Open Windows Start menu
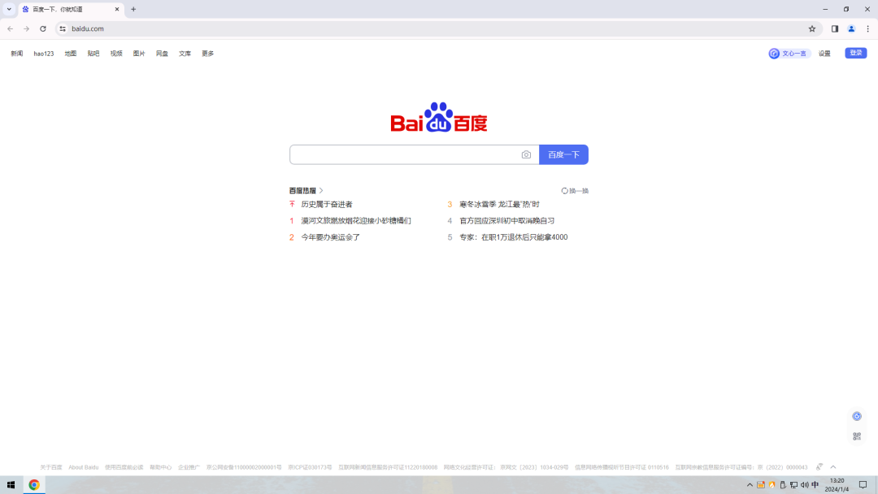The image size is (878, 494). (x=11, y=485)
